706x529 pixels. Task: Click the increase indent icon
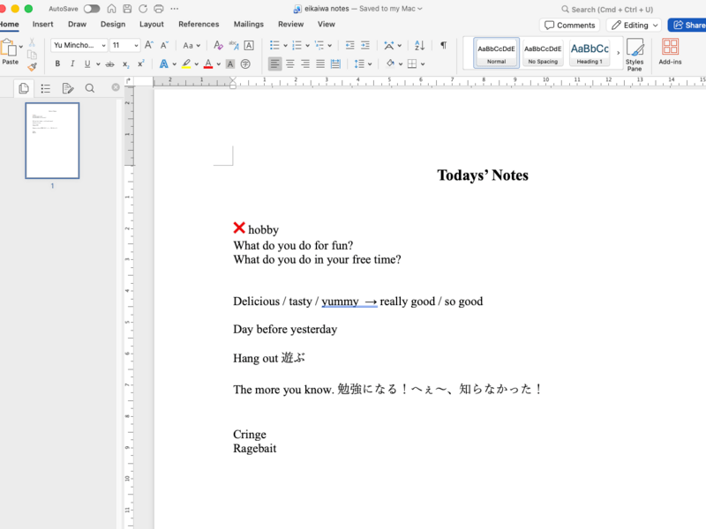365,45
